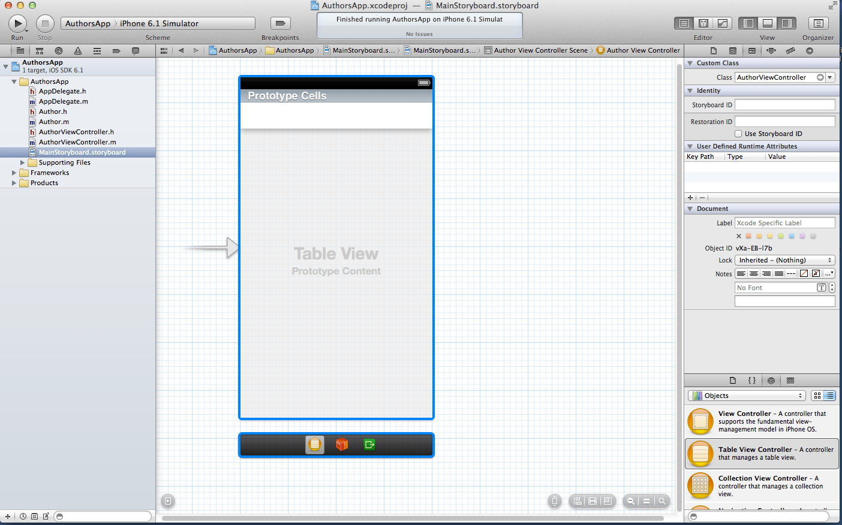Show the Search navigator
This screenshot has width=842, height=525.
click(59, 51)
